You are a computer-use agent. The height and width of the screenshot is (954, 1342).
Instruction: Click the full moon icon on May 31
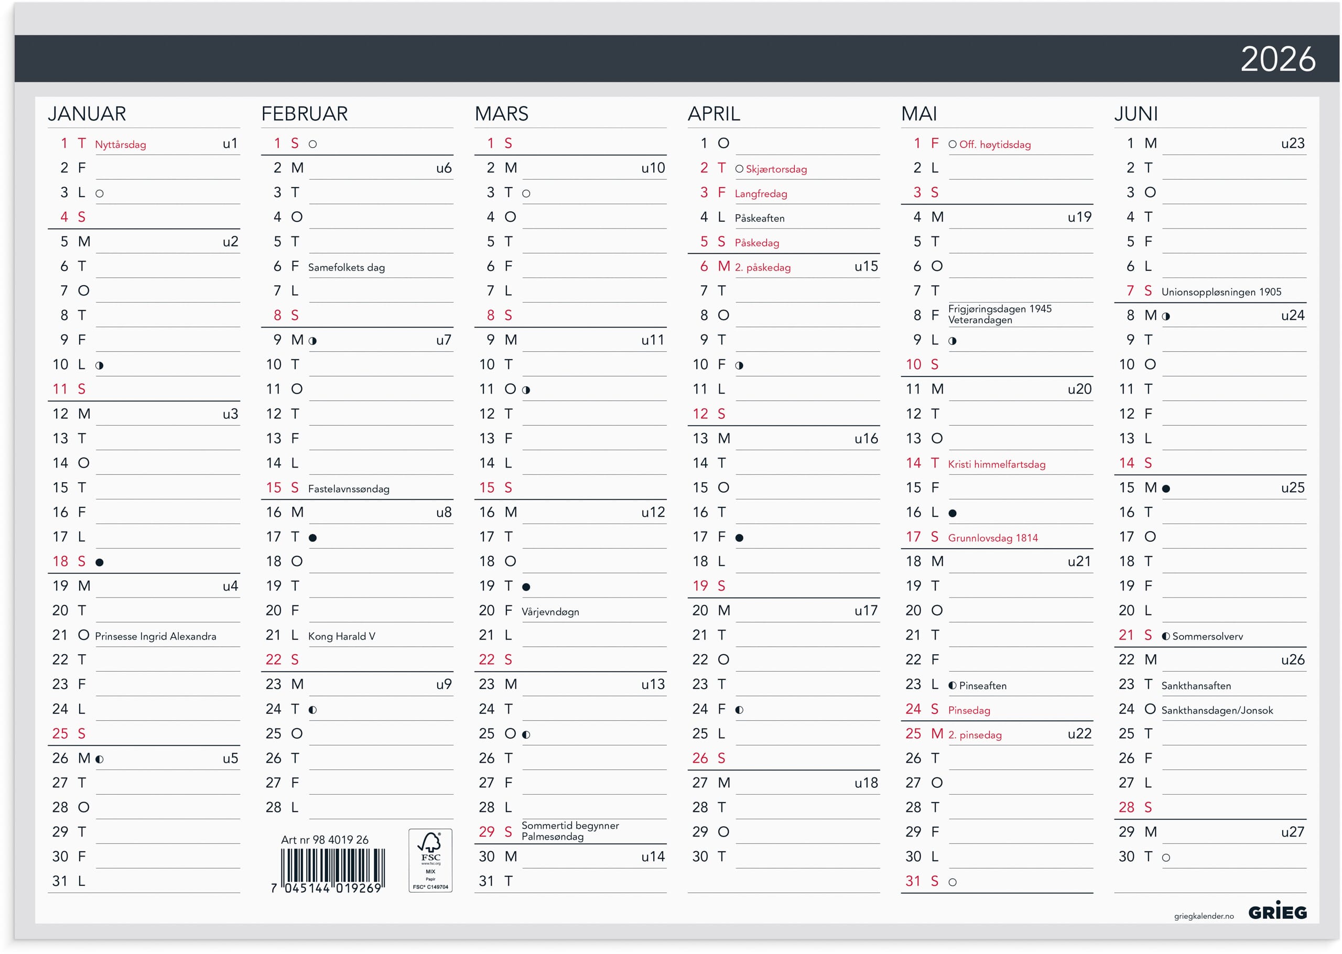tap(952, 882)
